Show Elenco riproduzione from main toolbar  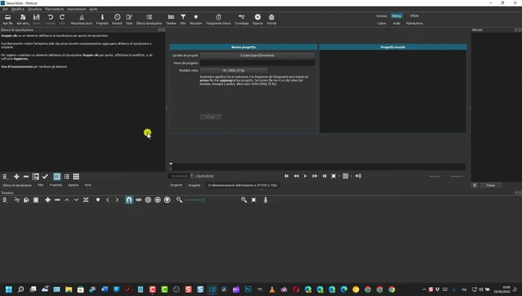tap(149, 19)
